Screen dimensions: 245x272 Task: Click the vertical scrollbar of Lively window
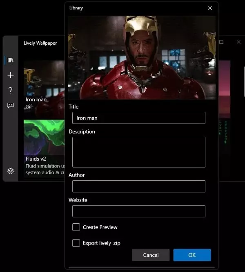point(244,82)
